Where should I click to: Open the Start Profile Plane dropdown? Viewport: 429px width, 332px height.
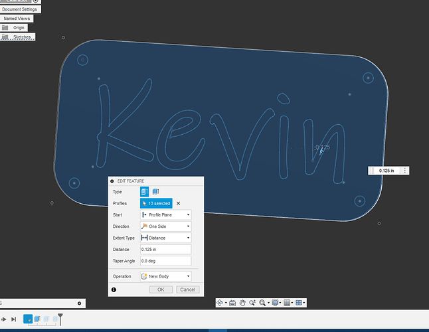click(x=166, y=214)
